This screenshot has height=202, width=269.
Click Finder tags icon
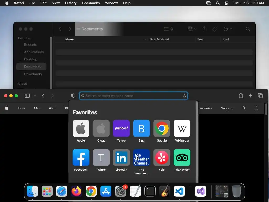(215, 29)
